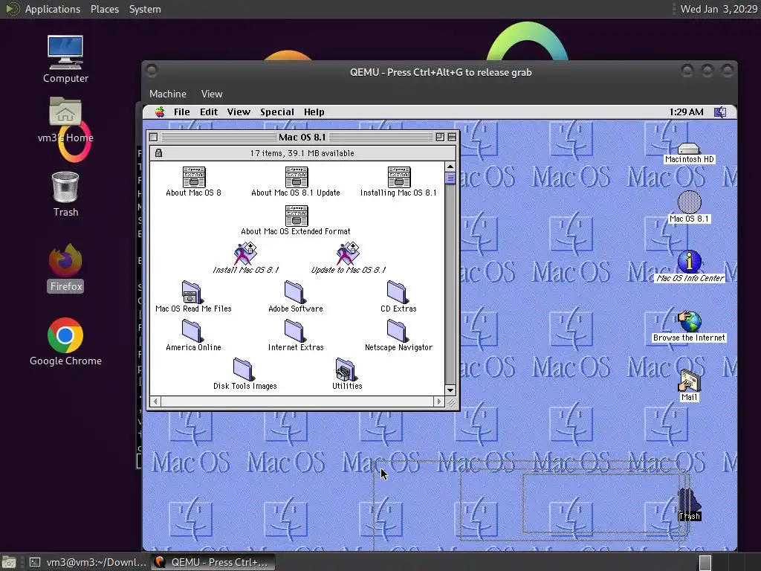Image resolution: width=761 pixels, height=571 pixels.
Task: Click the horizontal scrollbar right arrow
Action: click(438, 401)
